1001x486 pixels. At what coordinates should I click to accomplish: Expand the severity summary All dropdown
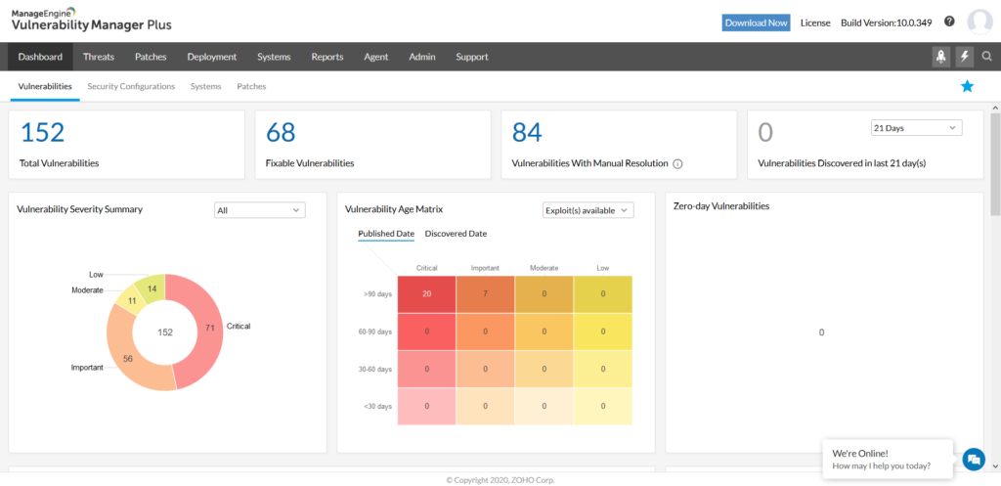coord(259,209)
